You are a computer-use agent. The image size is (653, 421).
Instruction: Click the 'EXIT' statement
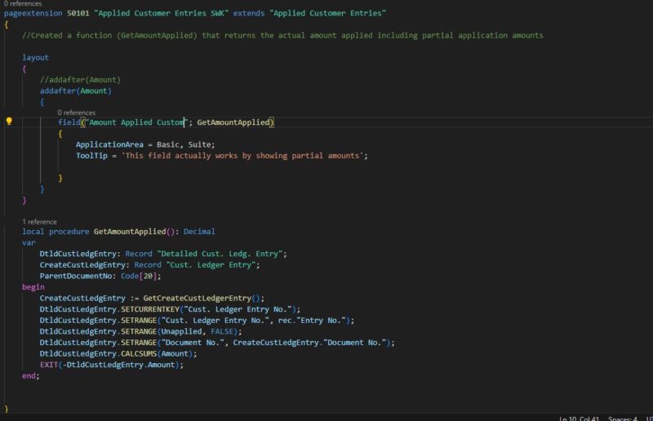(49, 365)
